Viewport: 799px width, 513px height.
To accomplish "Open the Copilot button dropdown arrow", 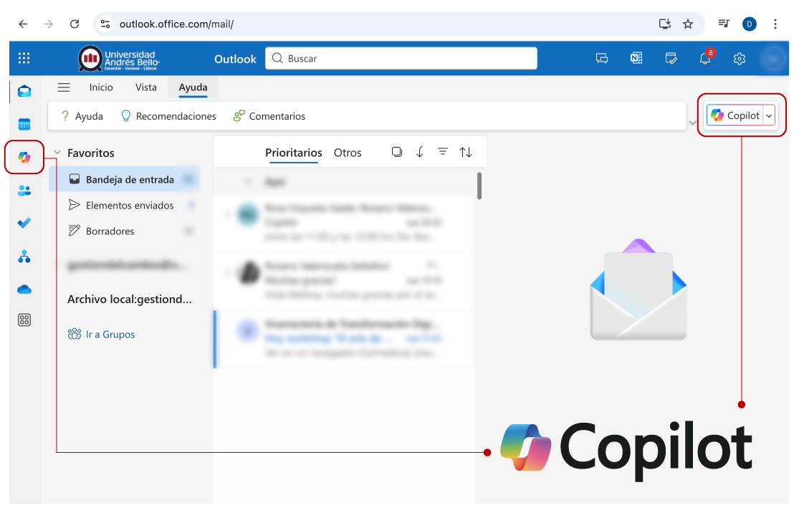I will click(769, 116).
